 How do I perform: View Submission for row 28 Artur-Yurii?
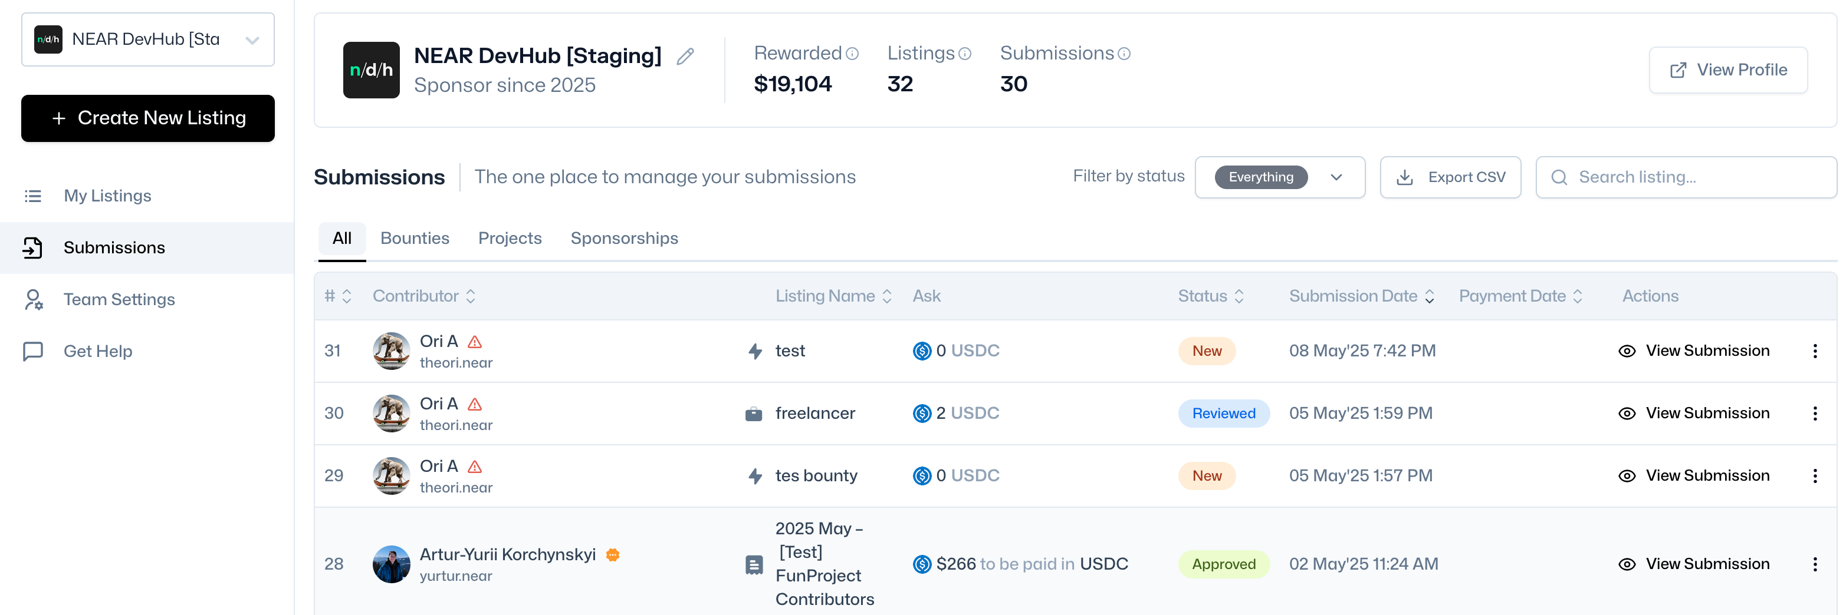pyautogui.click(x=1693, y=564)
